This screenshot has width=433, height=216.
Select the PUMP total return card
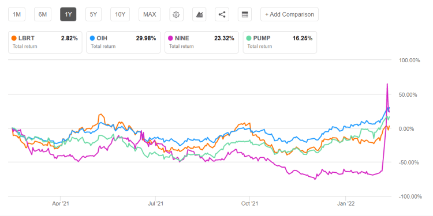pyautogui.click(x=280, y=42)
